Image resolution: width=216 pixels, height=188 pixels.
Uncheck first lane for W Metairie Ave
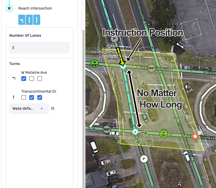point(24,79)
